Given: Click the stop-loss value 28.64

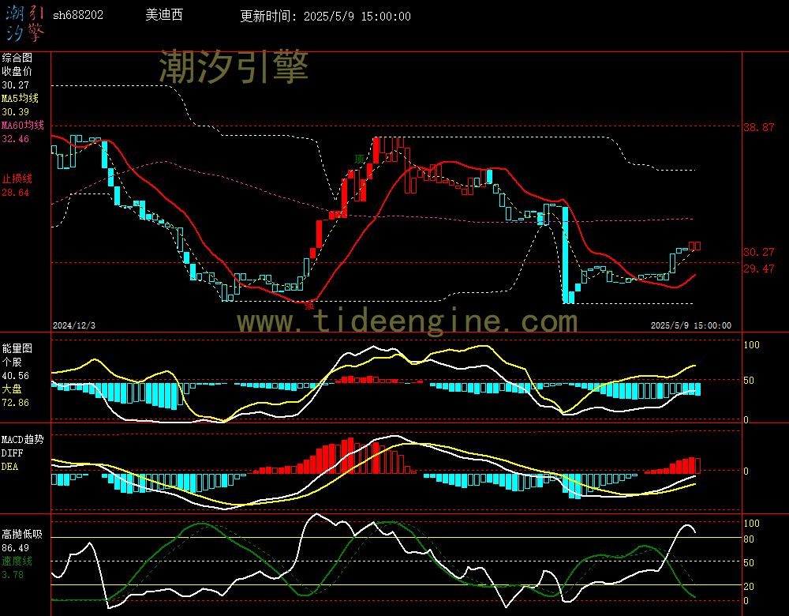Looking at the screenshot, I should [x=16, y=193].
